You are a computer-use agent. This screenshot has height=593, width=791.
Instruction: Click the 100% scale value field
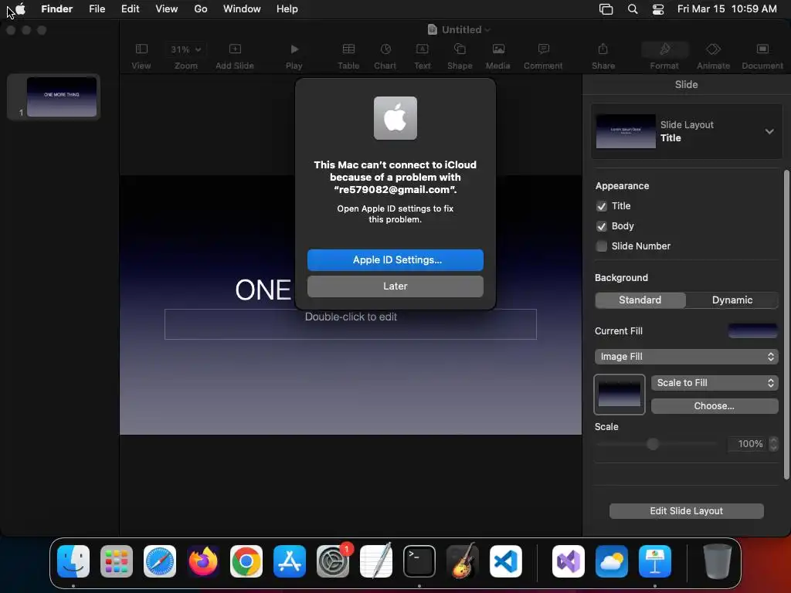(748, 444)
